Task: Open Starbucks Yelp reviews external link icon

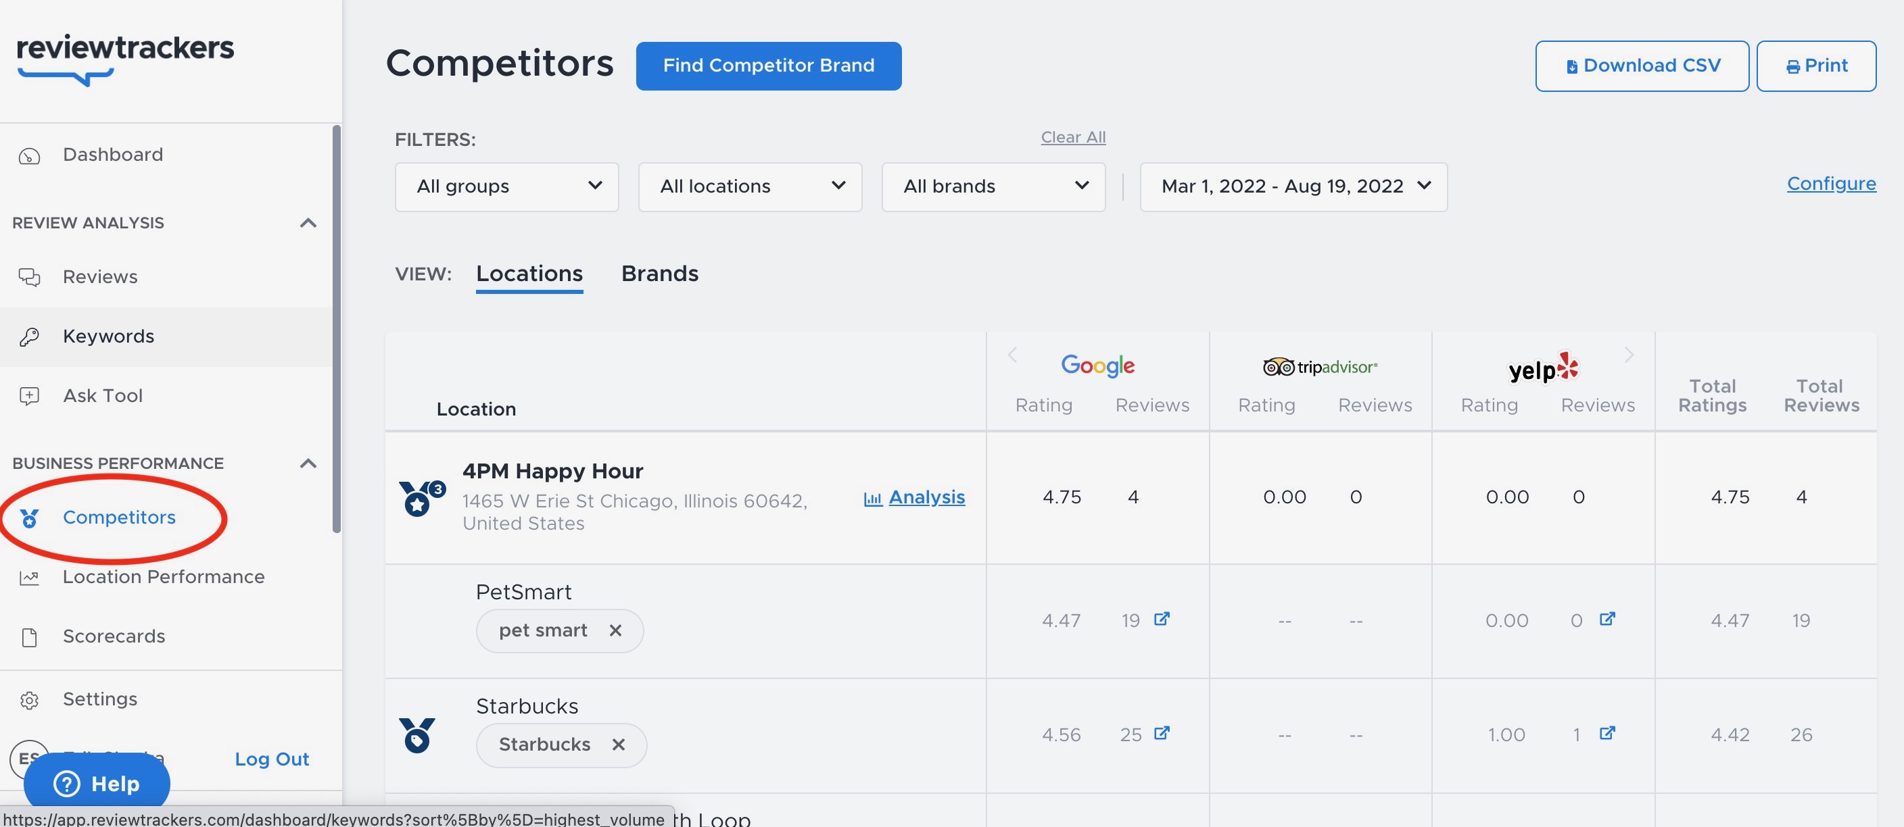Action: click(x=1607, y=732)
